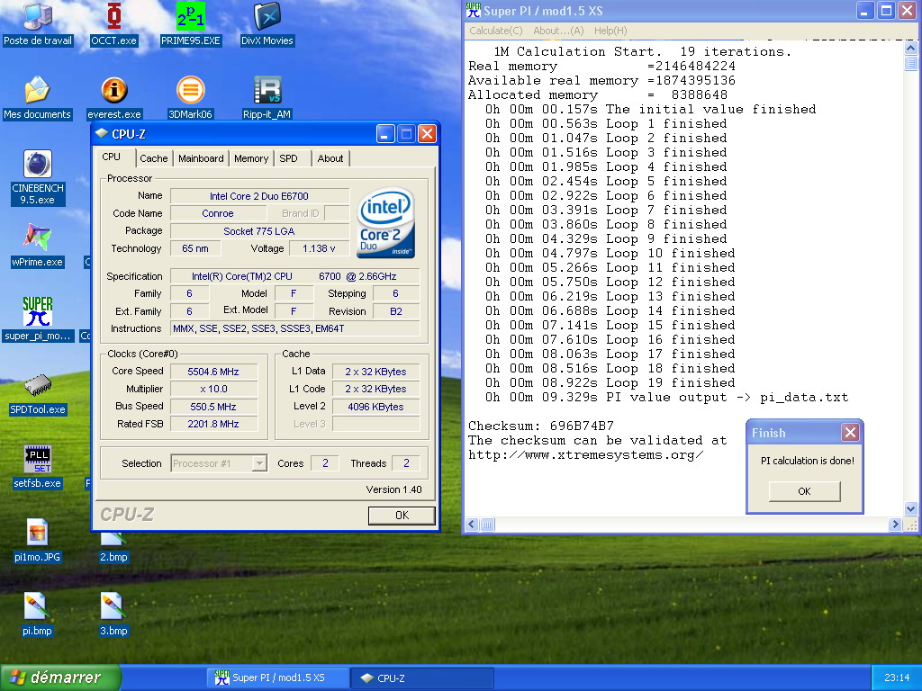Open Calculate(C) menu in Super PI
The image size is (922, 691).
tap(496, 31)
